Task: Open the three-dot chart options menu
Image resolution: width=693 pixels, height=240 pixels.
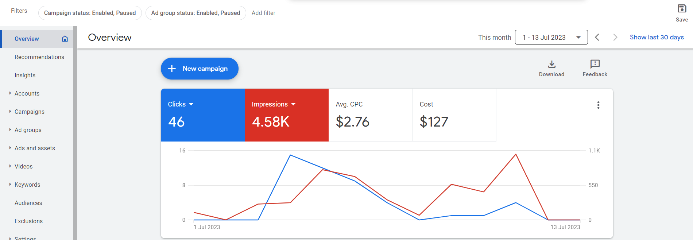Action: [x=598, y=105]
